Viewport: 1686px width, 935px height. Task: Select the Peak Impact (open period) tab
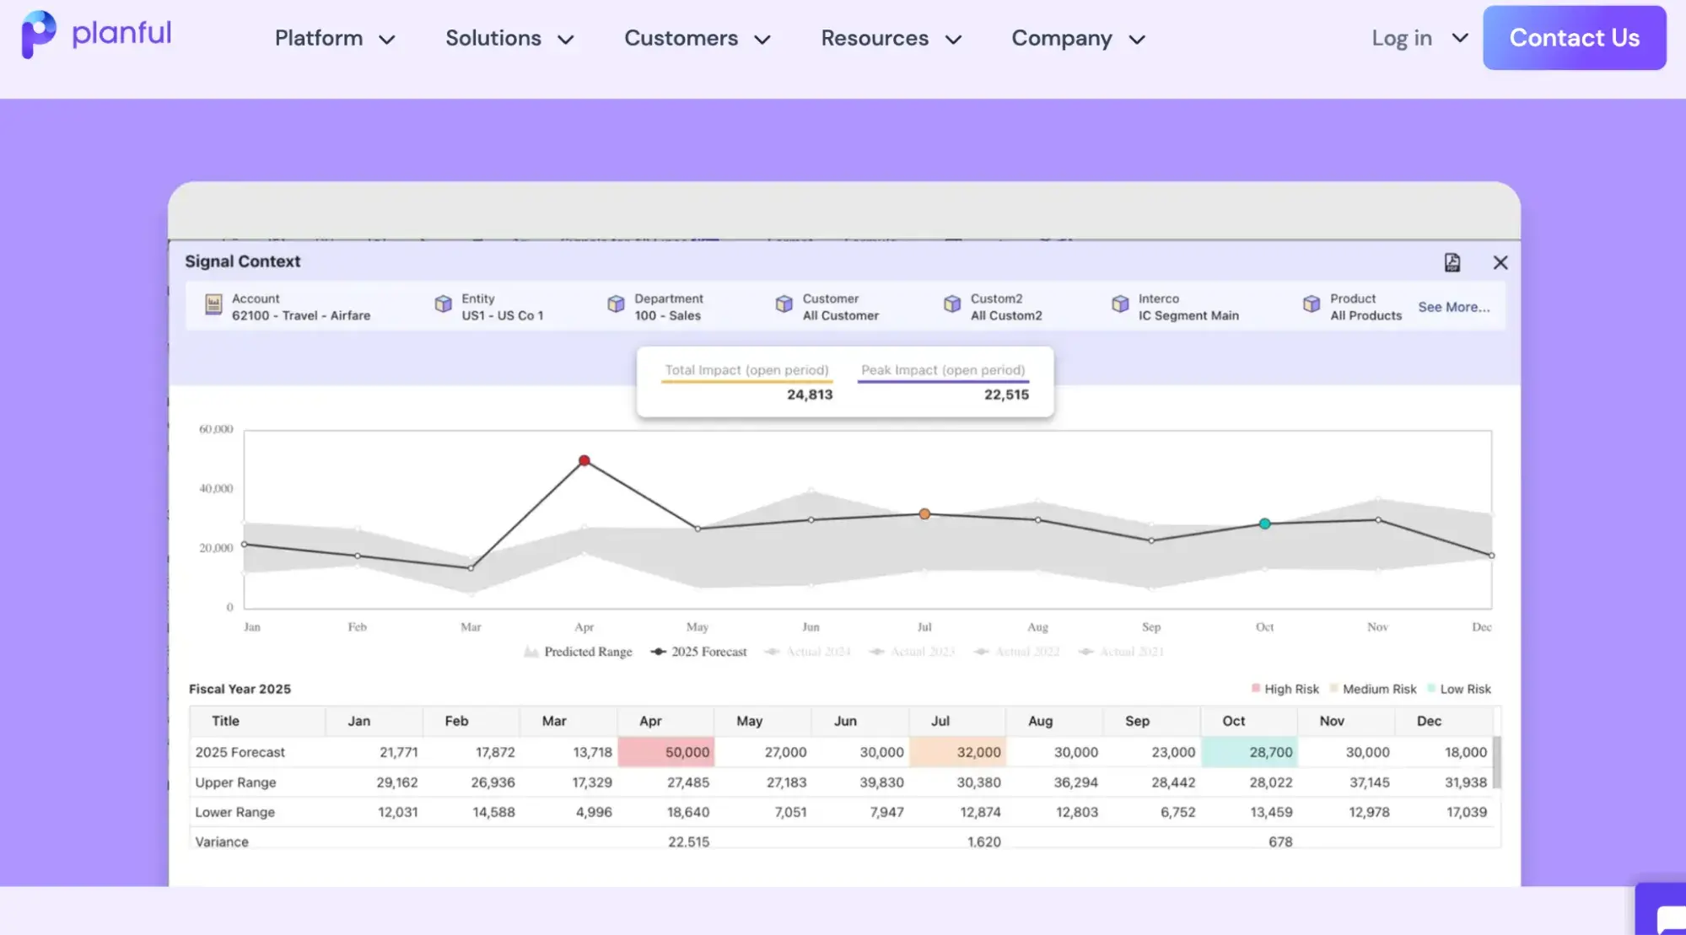coord(942,370)
